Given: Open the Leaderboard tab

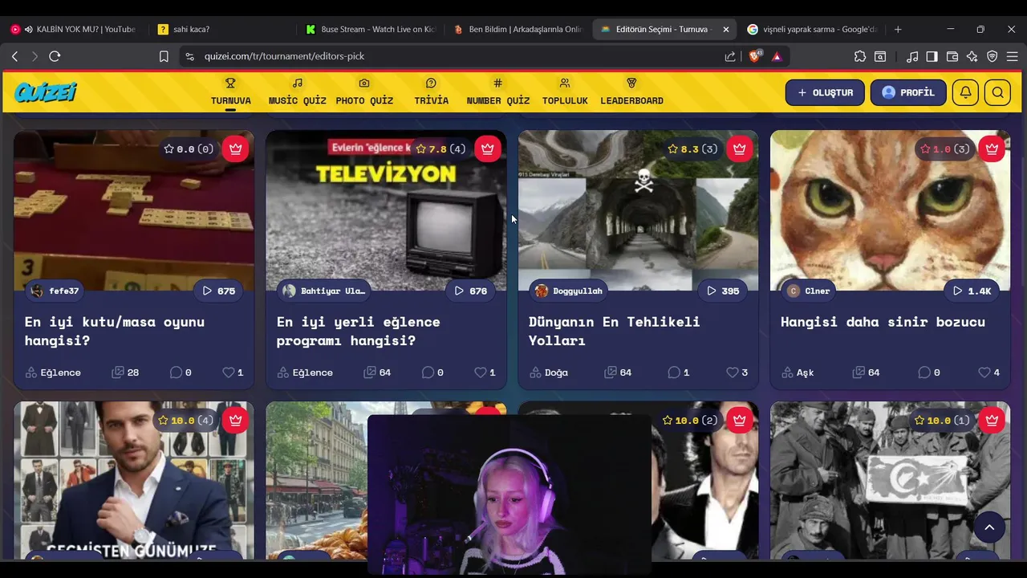Looking at the screenshot, I should (x=631, y=92).
